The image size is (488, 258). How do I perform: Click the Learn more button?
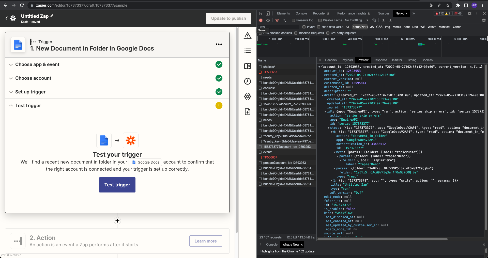tap(206, 241)
